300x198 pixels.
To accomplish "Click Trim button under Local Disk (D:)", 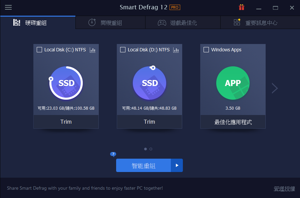I will click(149, 122).
